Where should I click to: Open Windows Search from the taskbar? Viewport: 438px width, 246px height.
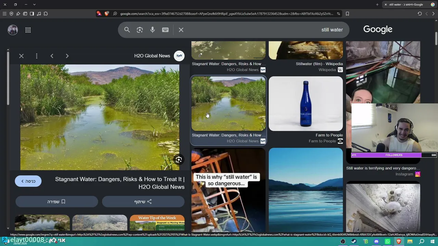pyautogui.click(x=422, y=242)
